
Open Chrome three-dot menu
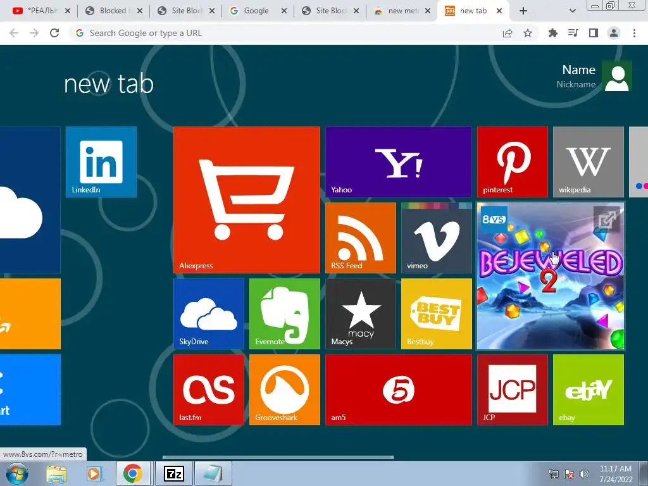click(x=634, y=33)
